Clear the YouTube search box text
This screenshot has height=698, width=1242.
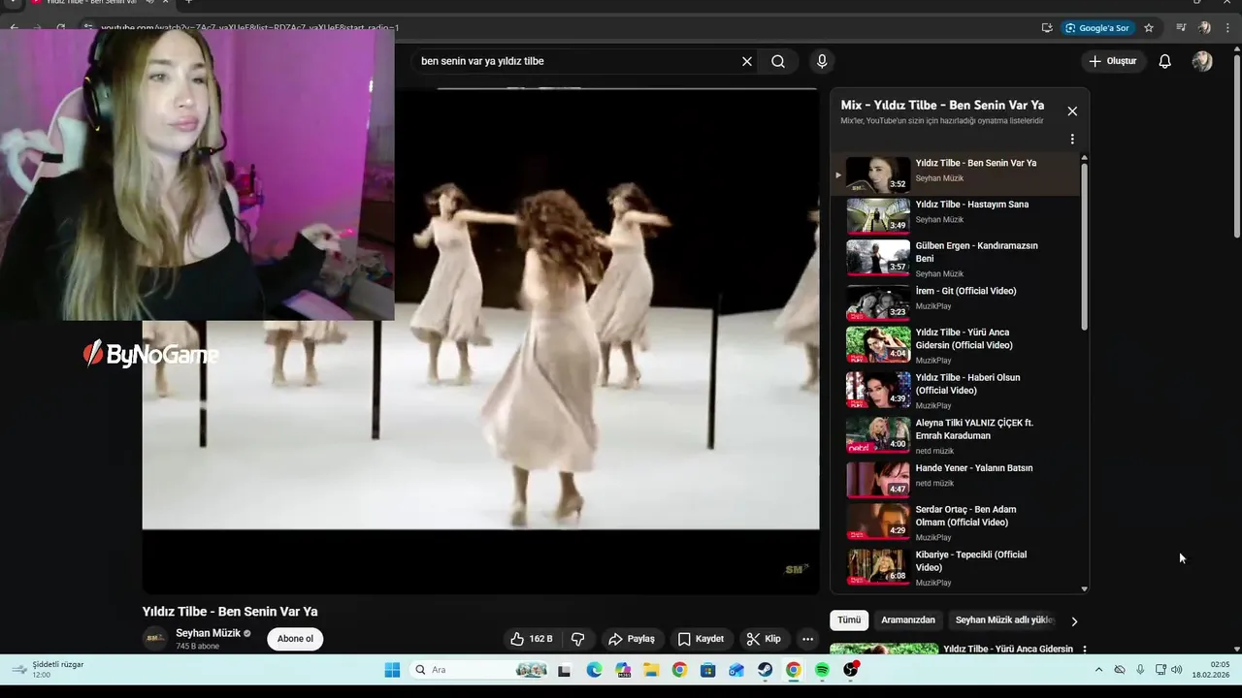(747, 61)
